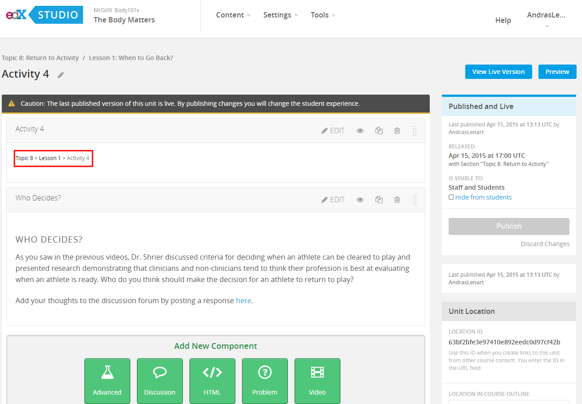Delete the Activity 4 component with trash icon
The height and width of the screenshot is (404, 582).
coord(397,130)
